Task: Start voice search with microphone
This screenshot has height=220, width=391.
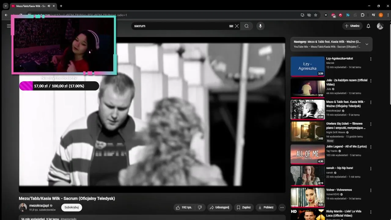Action: click(x=260, y=26)
